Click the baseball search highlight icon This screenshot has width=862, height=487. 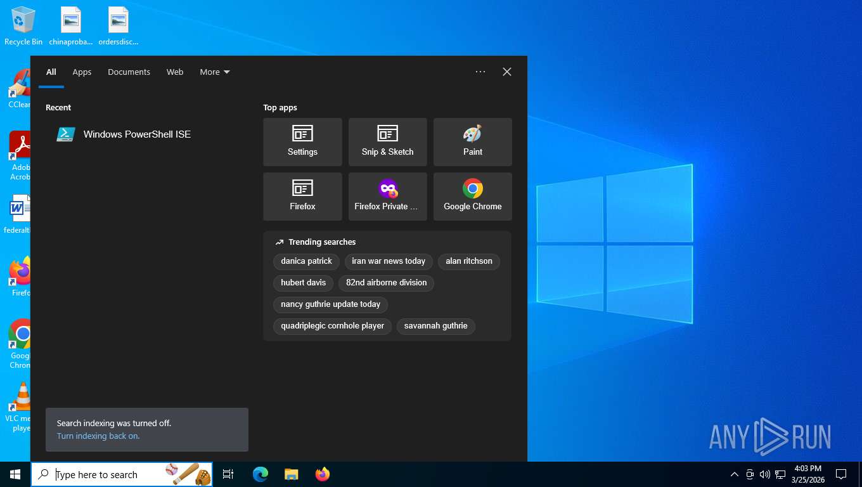pyautogui.click(x=188, y=474)
